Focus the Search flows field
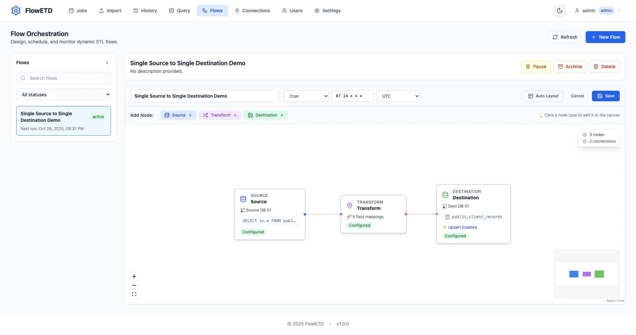The image size is (636, 335). pyautogui.click(x=64, y=78)
